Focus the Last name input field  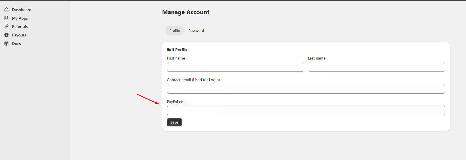pos(376,67)
